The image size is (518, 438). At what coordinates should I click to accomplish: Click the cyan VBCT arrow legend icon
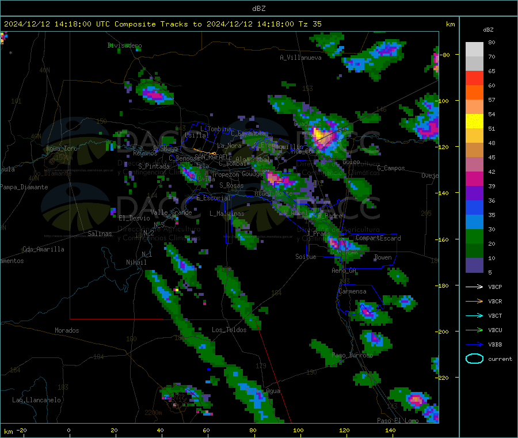[474, 315]
